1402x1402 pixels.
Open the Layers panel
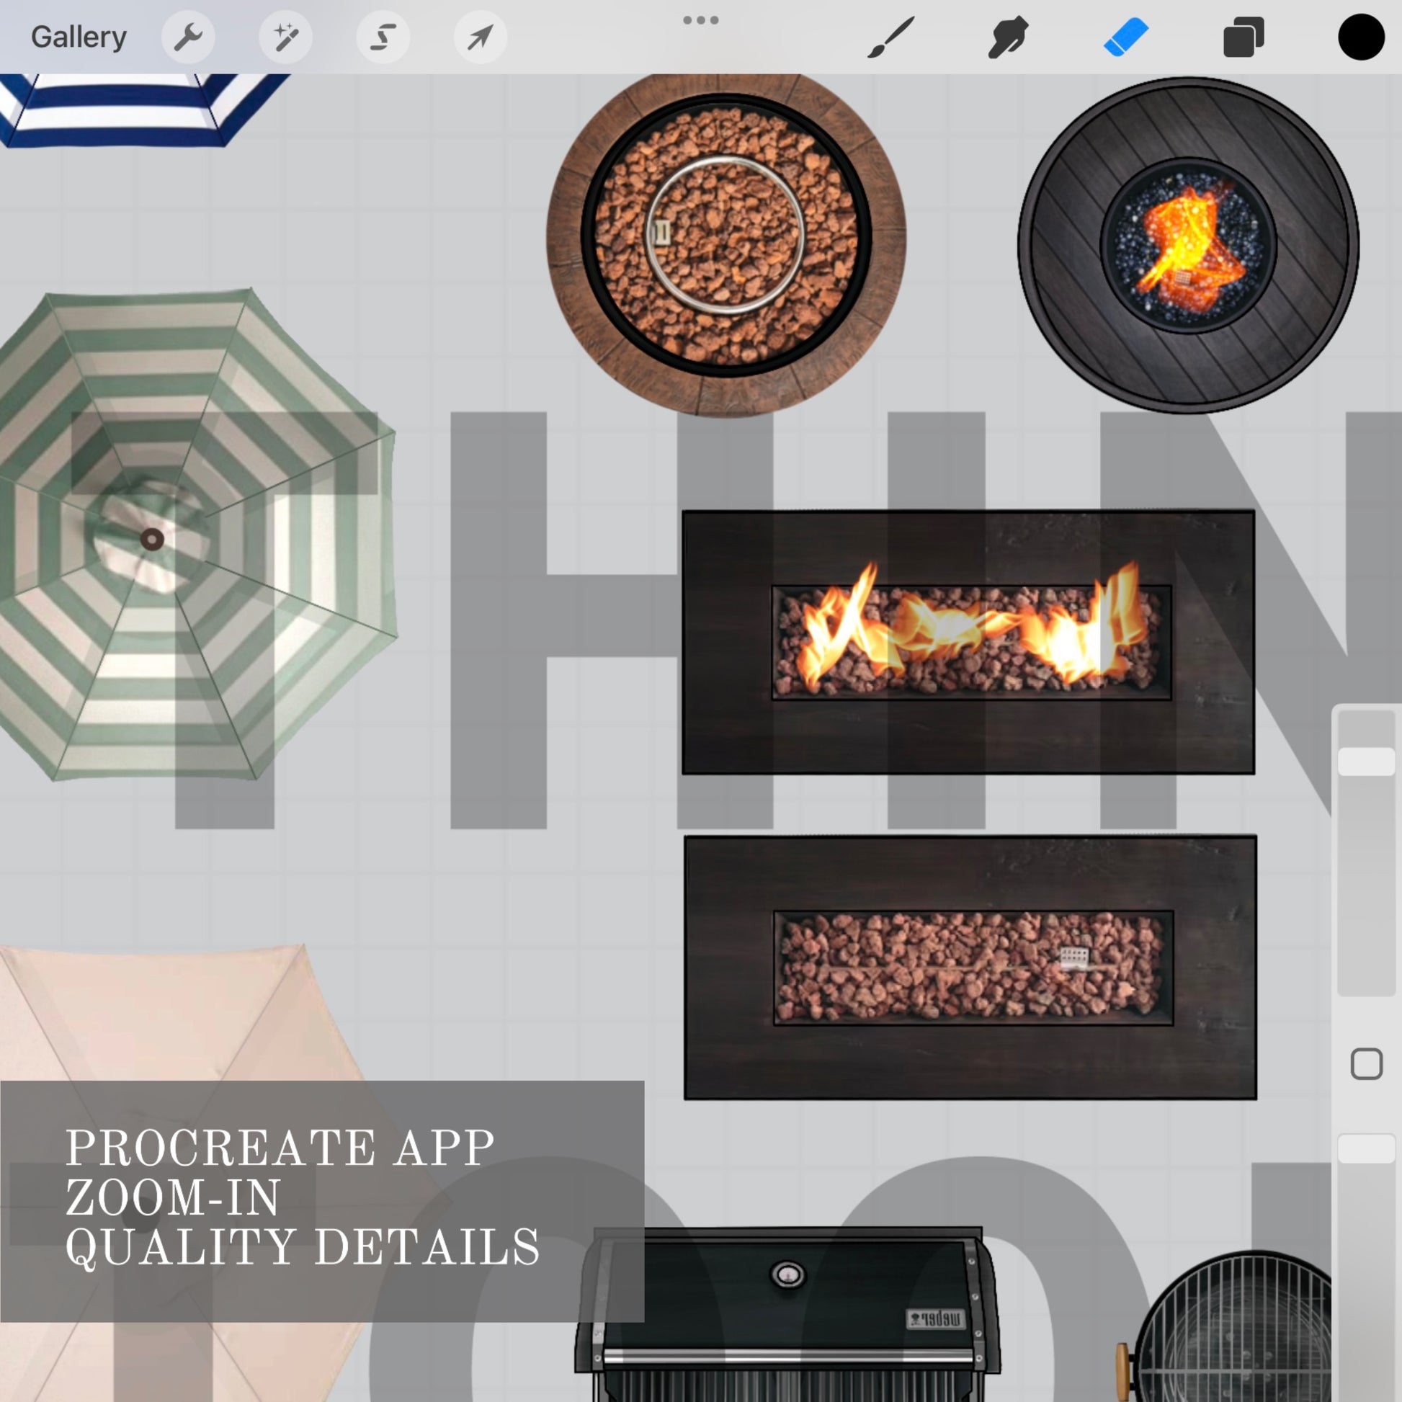[x=1244, y=37]
